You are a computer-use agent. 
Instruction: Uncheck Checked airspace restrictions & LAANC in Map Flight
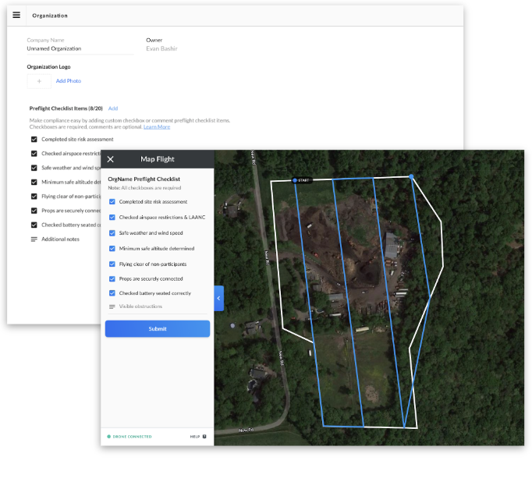coord(112,218)
